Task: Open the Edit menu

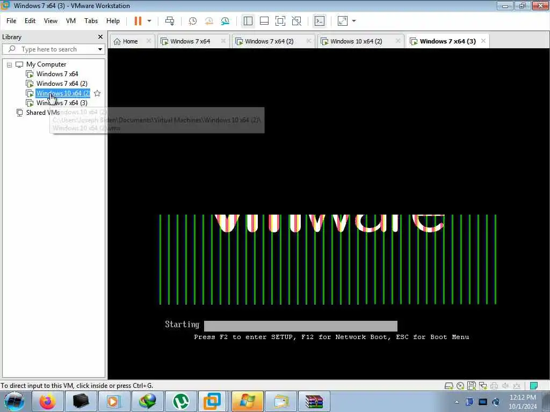Action: tap(30, 21)
